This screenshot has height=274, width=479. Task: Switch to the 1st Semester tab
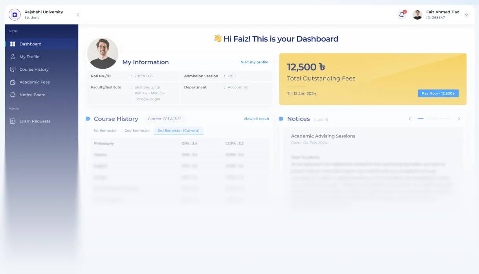coord(105,131)
